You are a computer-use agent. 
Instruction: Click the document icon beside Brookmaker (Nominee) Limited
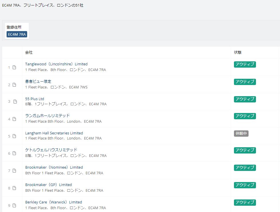pos(14,171)
